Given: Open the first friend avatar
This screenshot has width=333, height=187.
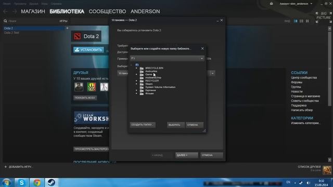Looking at the screenshot, I should tap(79, 87).
